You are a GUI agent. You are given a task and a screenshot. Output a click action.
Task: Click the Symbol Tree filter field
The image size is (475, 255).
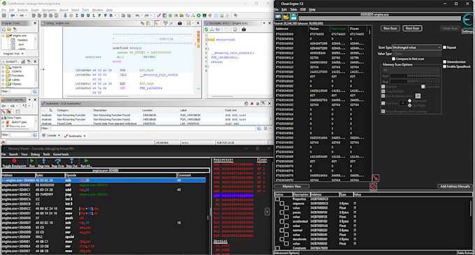20,92
